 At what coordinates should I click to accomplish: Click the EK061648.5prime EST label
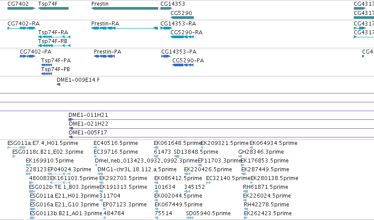tap(178, 143)
